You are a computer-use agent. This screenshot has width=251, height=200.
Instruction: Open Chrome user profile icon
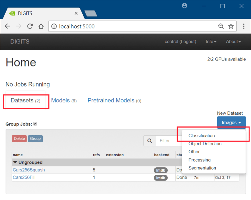point(184,6)
